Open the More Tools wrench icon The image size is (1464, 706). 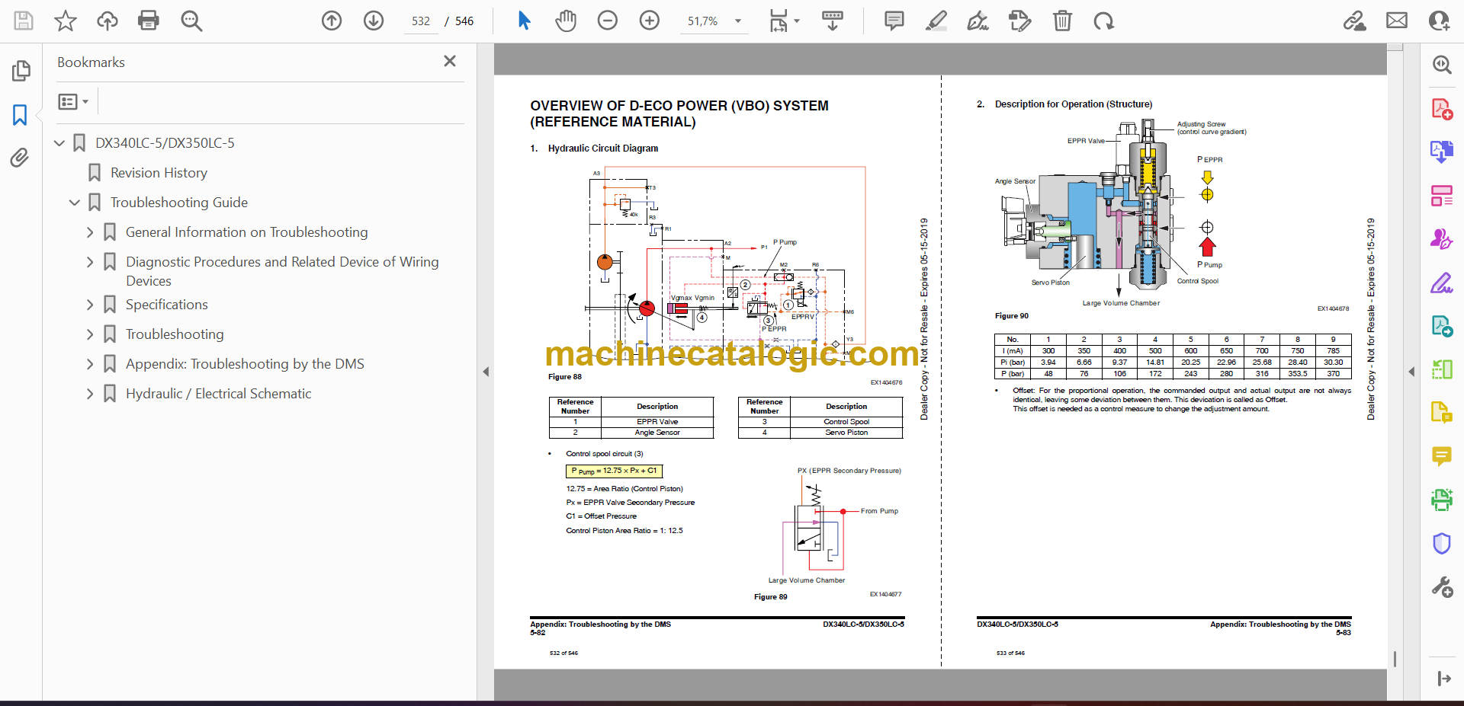coord(1441,586)
